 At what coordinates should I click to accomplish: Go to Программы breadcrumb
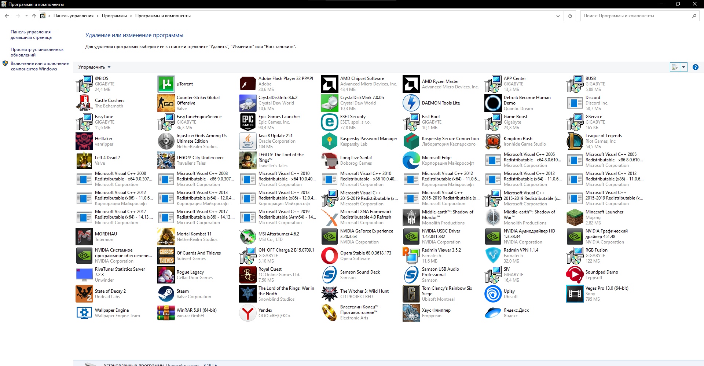pyautogui.click(x=114, y=16)
